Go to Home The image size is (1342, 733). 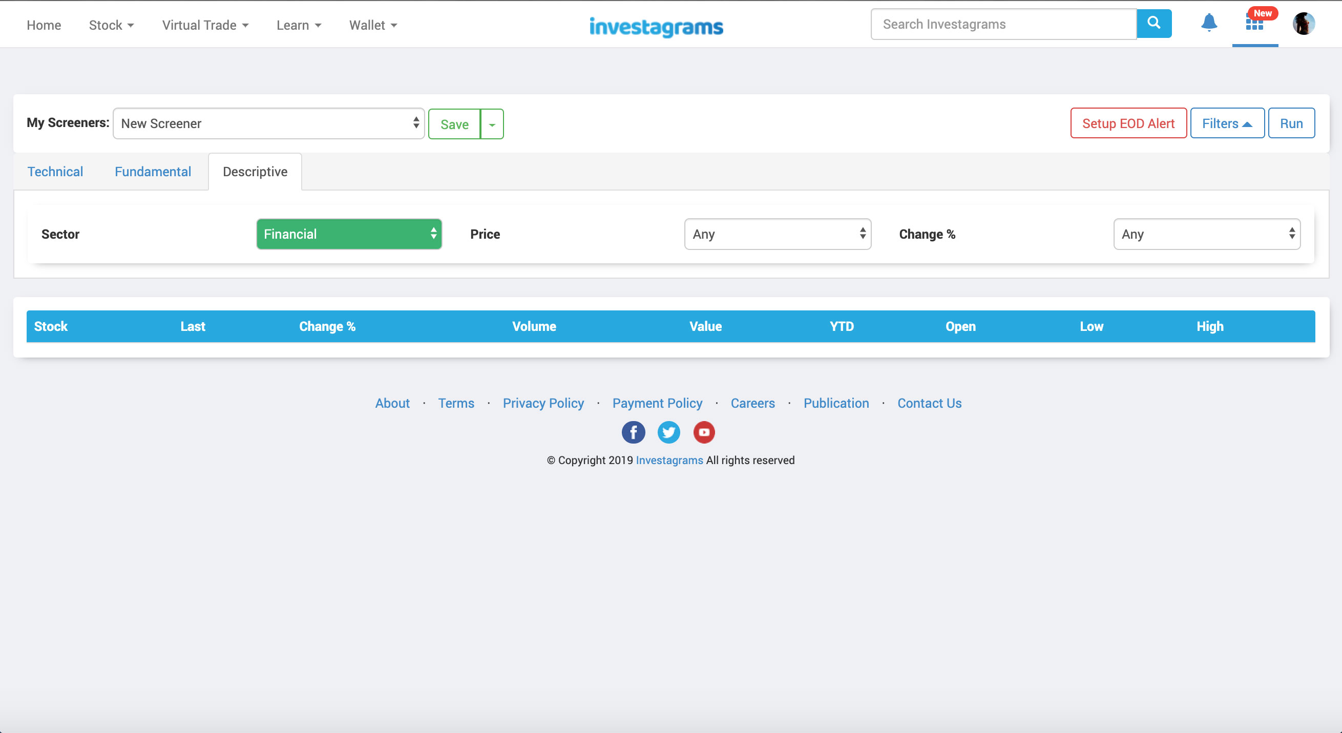click(x=44, y=25)
